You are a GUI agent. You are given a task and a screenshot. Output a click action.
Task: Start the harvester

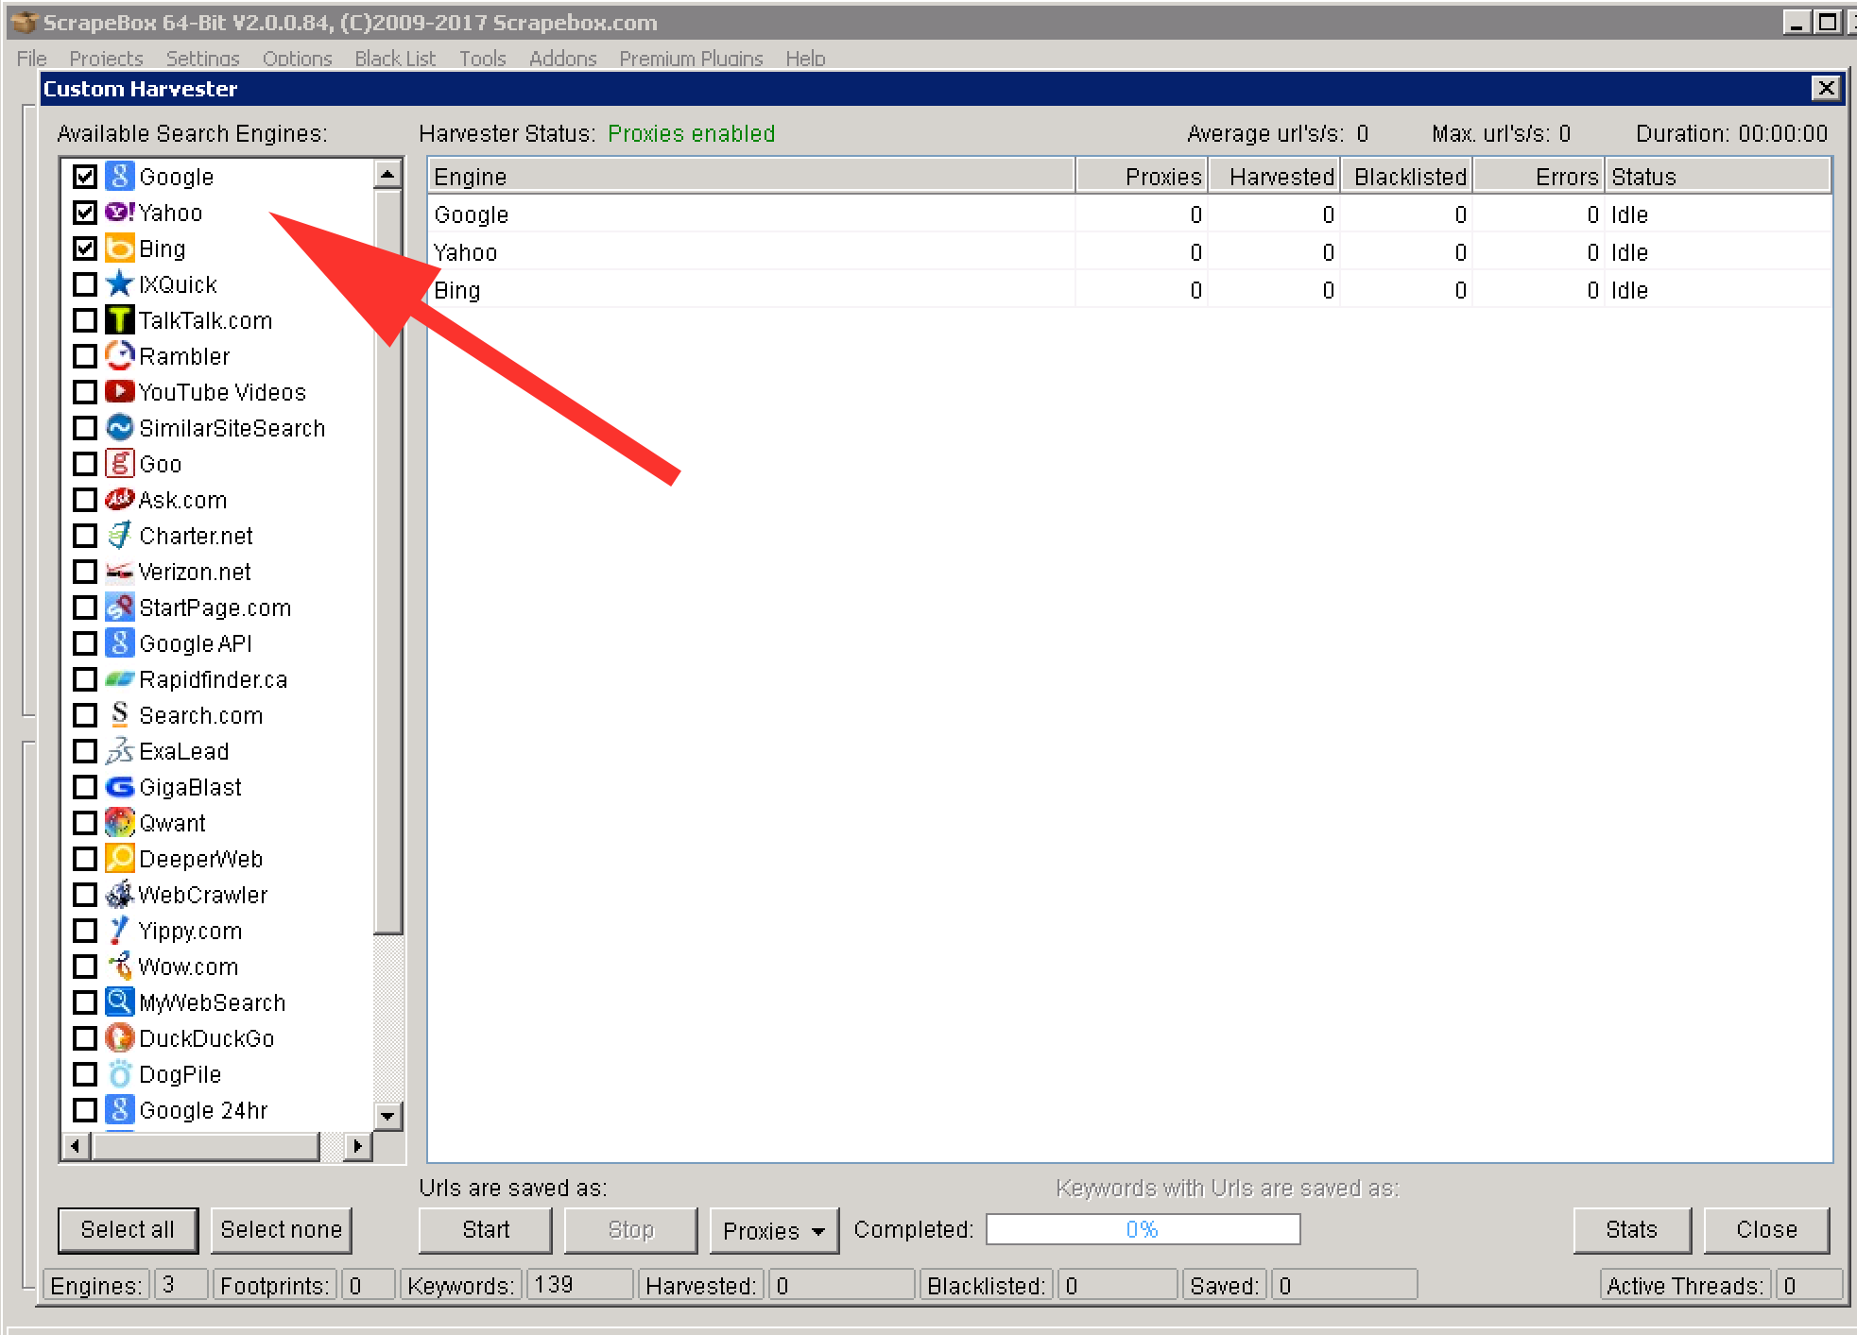click(x=486, y=1230)
